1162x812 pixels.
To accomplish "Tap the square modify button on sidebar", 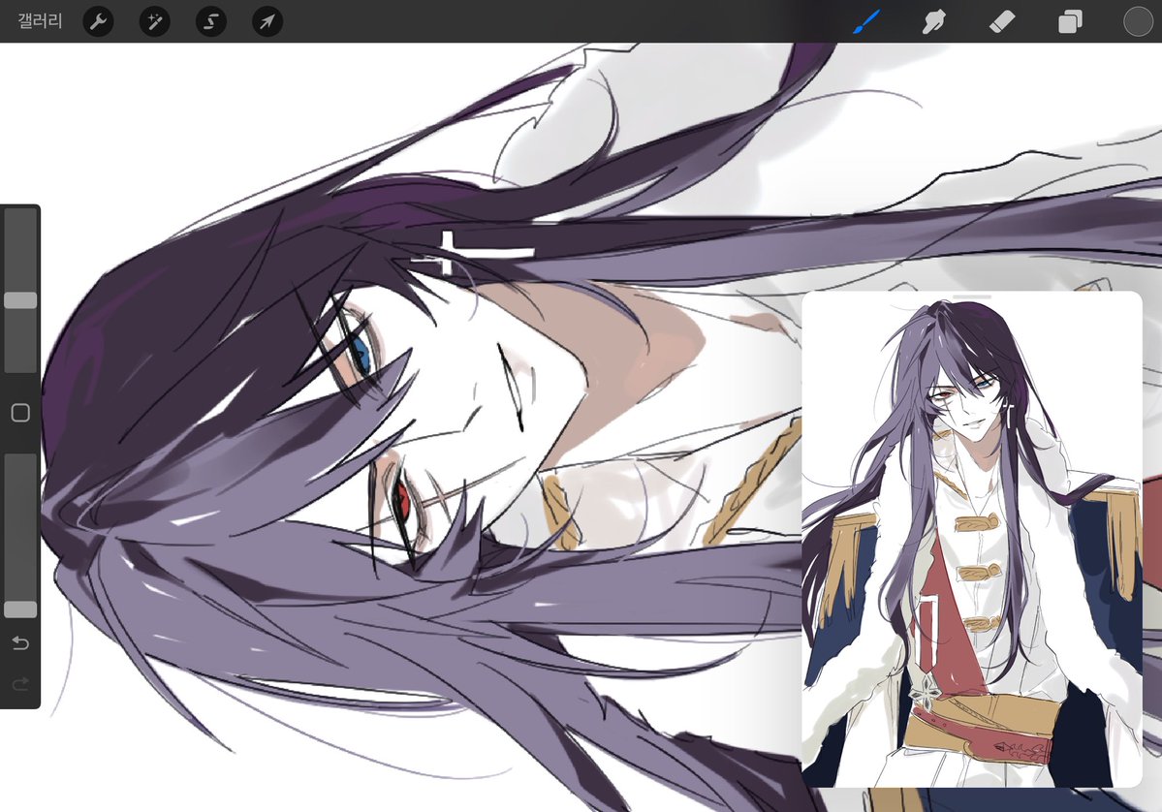I will pyautogui.click(x=20, y=413).
